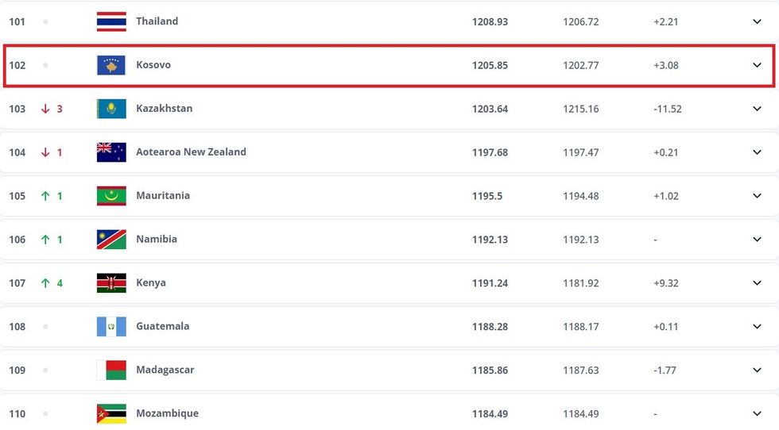Click the Guatemala flag icon

(x=111, y=326)
